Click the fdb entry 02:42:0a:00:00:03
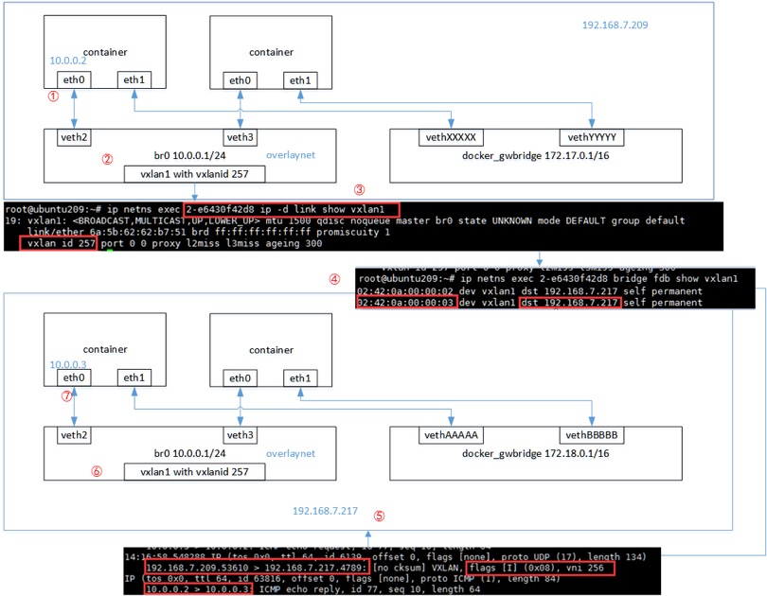The height and width of the screenshot is (596, 767). pyautogui.click(x=406, y=303)
